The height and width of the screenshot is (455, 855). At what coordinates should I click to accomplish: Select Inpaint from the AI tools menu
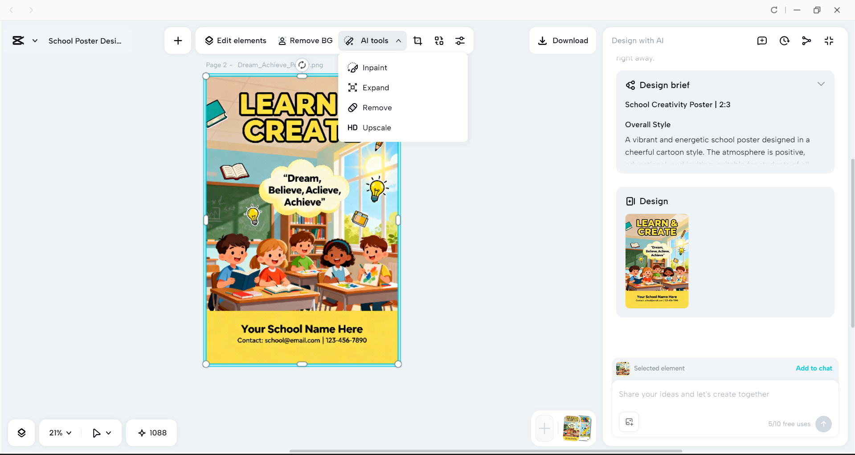pyautogui.click(x=374, y=67)
